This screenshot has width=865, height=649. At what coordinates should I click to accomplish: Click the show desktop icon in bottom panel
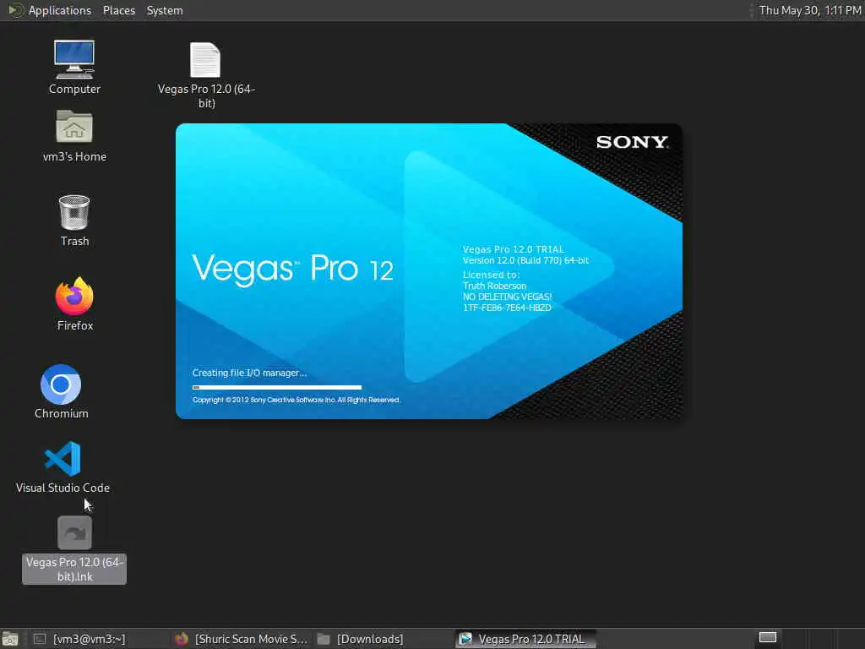pyautogui.click(x=10, y=639)
